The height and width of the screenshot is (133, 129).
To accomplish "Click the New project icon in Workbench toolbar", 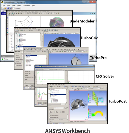I will pos(3,8).
